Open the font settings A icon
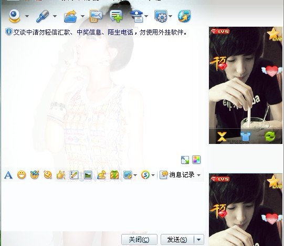 pyautogui.click(x=8, y=175)
